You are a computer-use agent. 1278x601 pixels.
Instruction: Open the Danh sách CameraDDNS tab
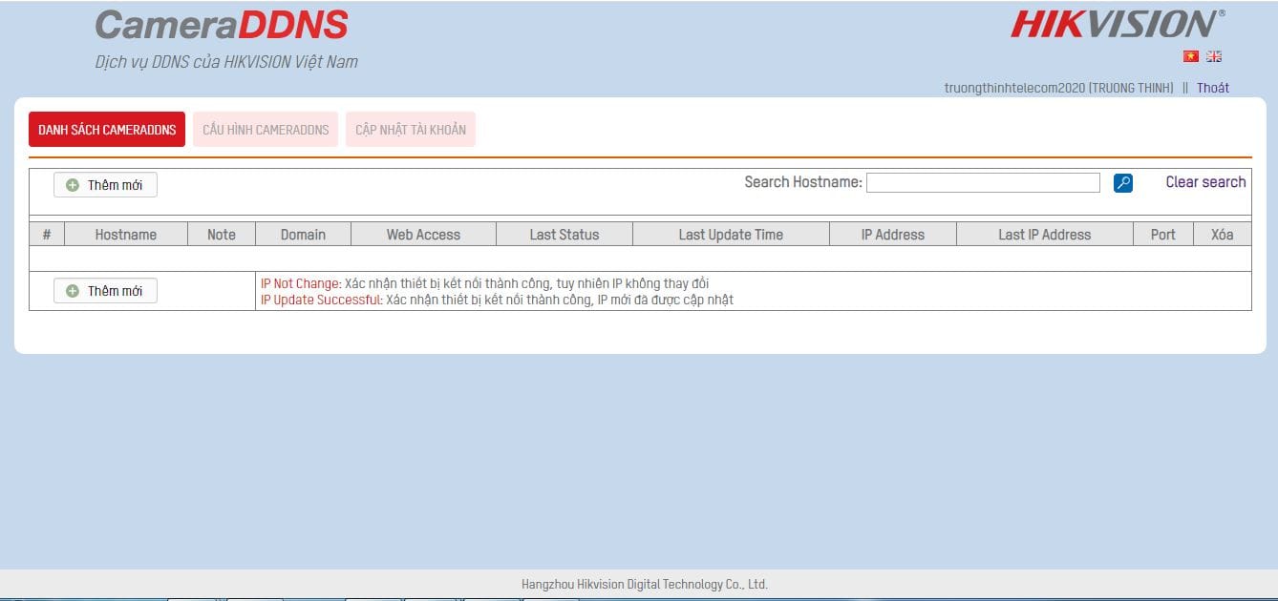point(107,130)
